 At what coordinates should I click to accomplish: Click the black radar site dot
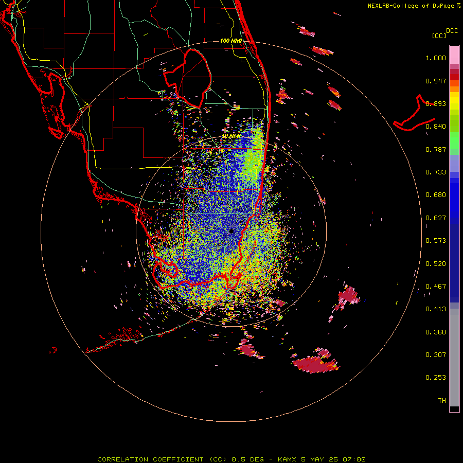tap(231, 231)
